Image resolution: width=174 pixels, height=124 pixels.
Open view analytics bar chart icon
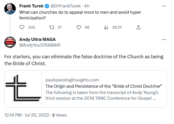[x=106, y=27]
